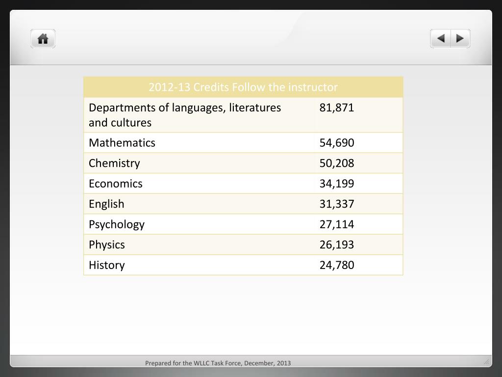Click the home icon button

click(x=43, y=39)
